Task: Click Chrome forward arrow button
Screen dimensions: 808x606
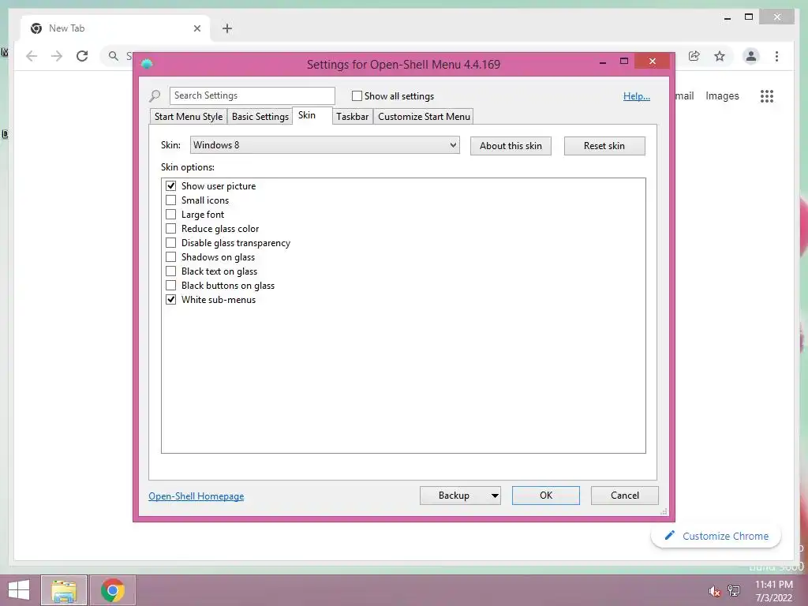Action: pos(57,56)
